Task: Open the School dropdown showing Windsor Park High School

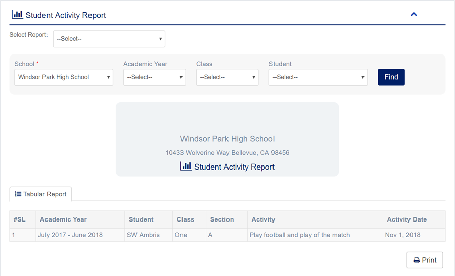Action: (x=64, y=77)
